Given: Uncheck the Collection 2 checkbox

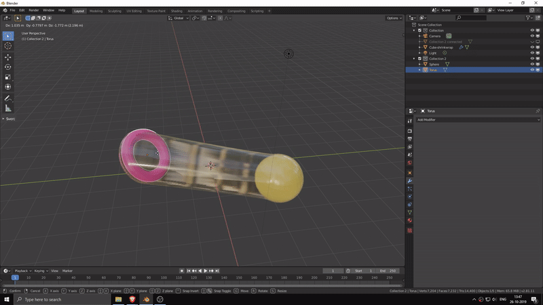Looking at the screenshot, I should (419, 59).
